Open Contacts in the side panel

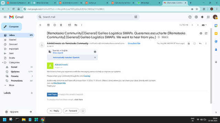(x=216, y=49)
